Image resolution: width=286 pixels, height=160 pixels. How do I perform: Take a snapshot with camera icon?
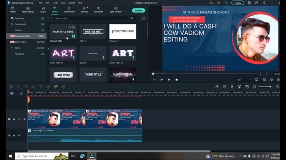click(x=264, y=80)
